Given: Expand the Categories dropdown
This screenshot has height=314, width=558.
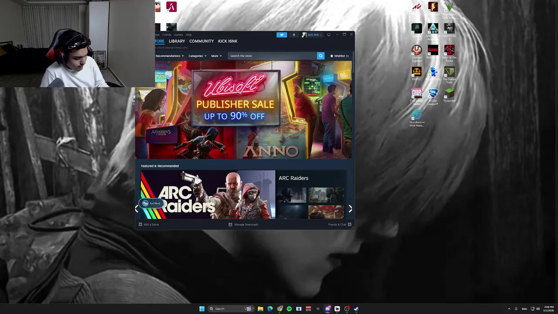Looking at the screenshot, I should [197, 56].
